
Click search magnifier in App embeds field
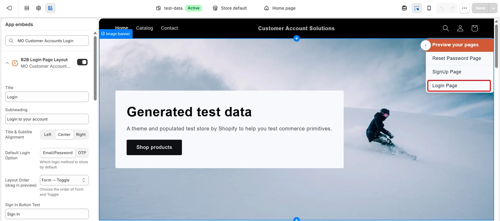coord(11,41)
